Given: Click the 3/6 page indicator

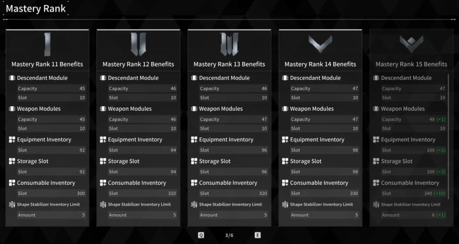Looking at the screenshot, I should coord(229,235).
